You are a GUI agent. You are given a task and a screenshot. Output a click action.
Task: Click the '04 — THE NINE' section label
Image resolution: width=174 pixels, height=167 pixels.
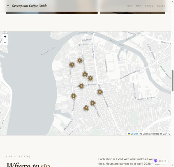point(18,157)
